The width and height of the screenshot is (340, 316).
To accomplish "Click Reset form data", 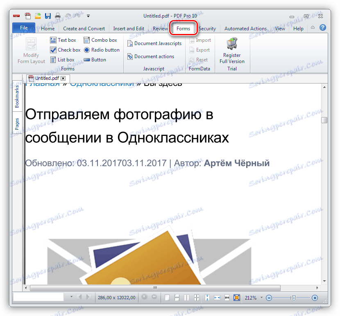I will (198, 60).
